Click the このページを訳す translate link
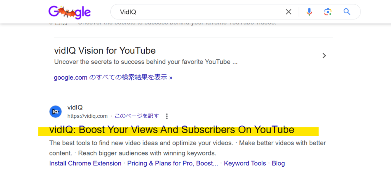The width and height of the screenshot is (391, 188). pyautogui.click(x=136, y=116)
